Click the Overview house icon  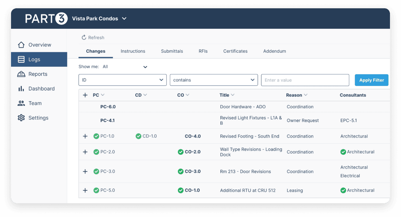click(21, 45)
